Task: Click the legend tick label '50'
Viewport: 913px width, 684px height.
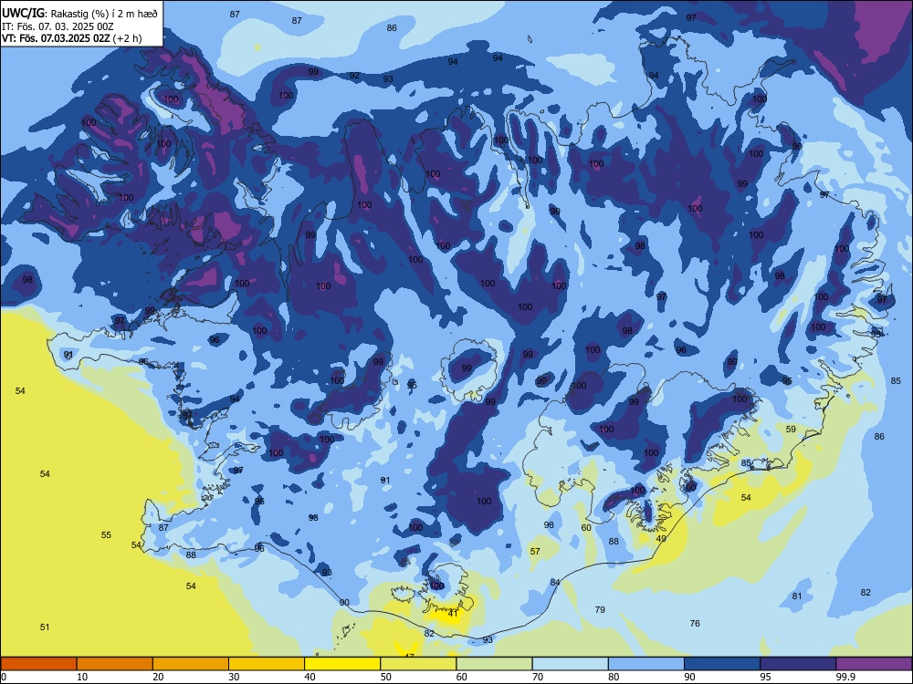Action: point(385,677)
